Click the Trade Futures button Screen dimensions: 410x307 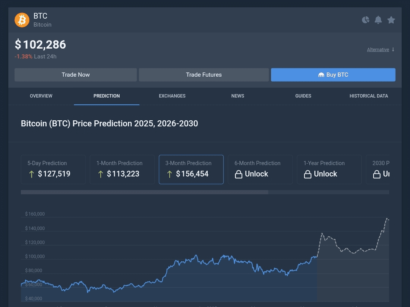click(x=204, y=75)
